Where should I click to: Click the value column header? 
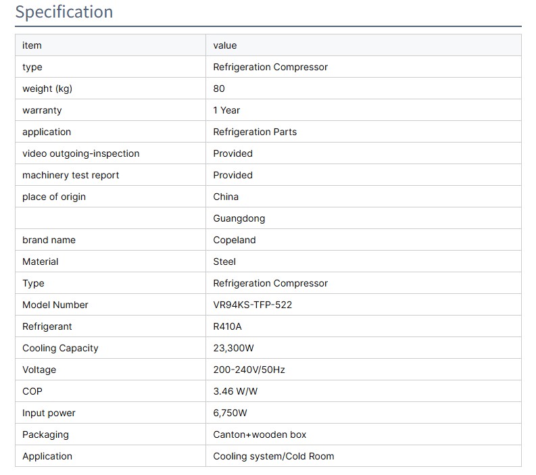pos(225,45)
